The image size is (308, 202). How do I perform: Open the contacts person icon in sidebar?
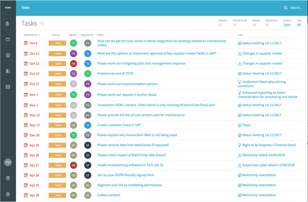(8, 71)
